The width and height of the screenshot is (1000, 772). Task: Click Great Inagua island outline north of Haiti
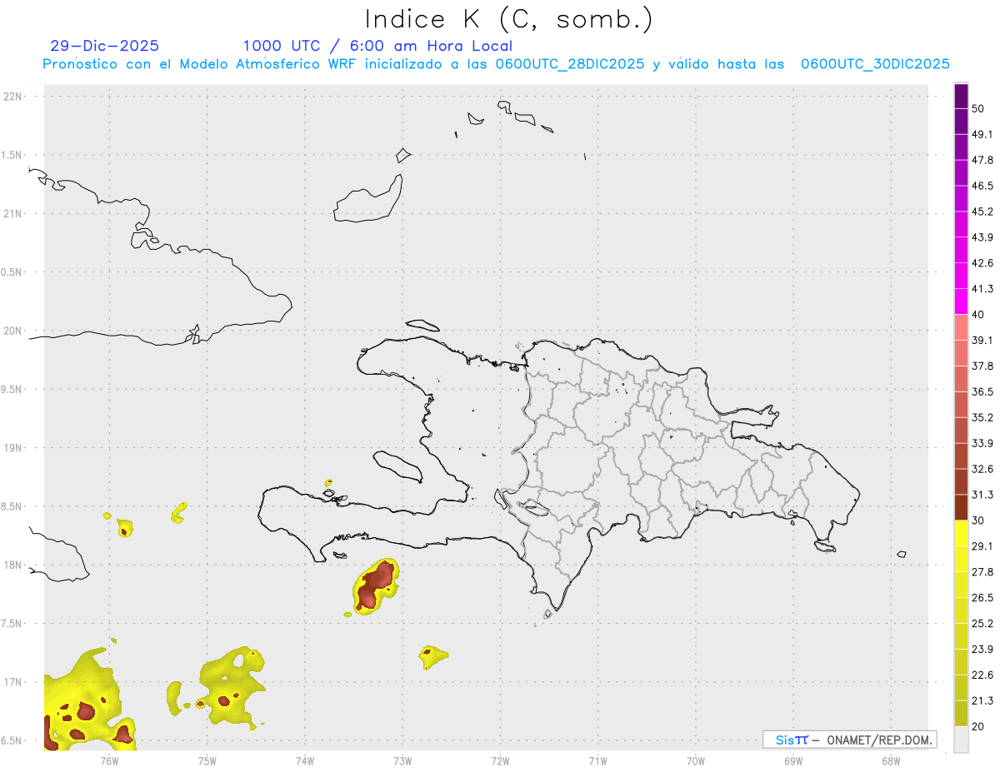point(369,200)
